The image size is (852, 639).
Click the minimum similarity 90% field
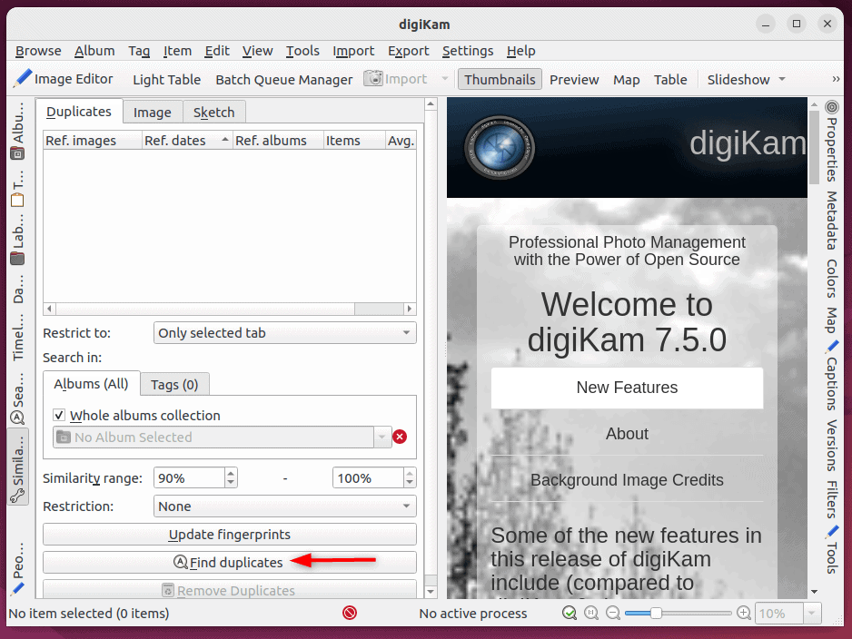click(189, 478)
